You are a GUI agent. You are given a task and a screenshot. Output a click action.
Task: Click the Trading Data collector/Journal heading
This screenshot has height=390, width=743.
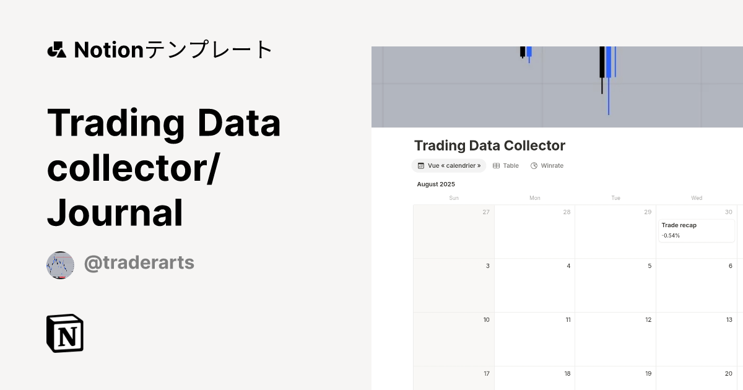click(164, 167)
